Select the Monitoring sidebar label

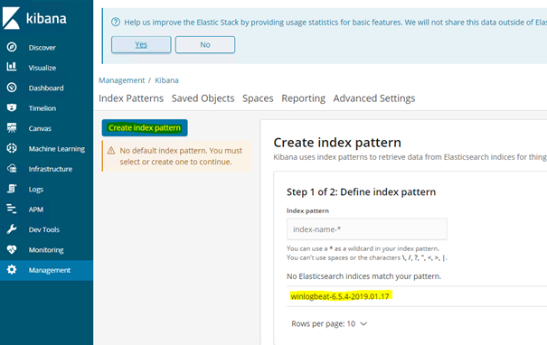tap(46, 250)
